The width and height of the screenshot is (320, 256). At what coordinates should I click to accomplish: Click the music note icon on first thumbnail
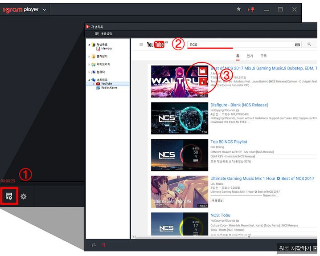pyautogui.click(x=203, y=81)
